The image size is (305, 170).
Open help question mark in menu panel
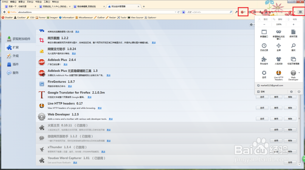tap(291, 92)
